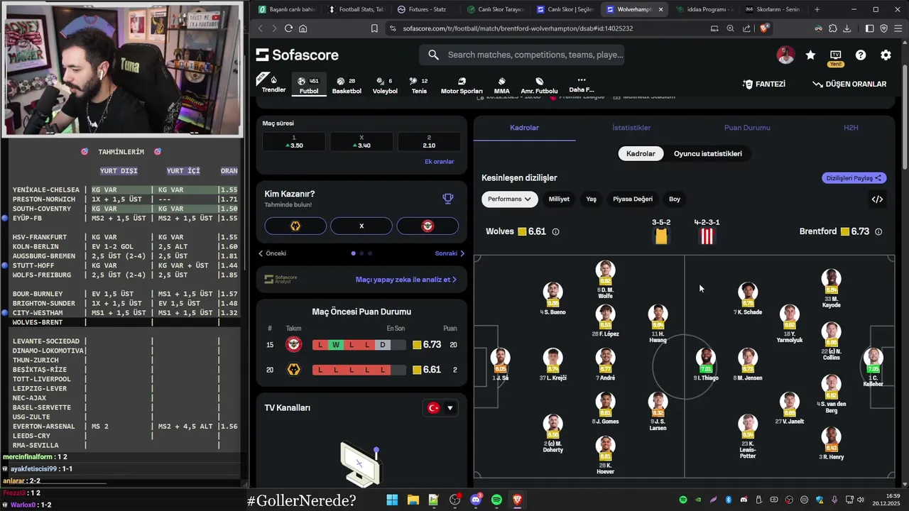Screen dimensions: 909x511
Task: Vote draw X in Kim Kazanır poll
Action: click(361, 226)
